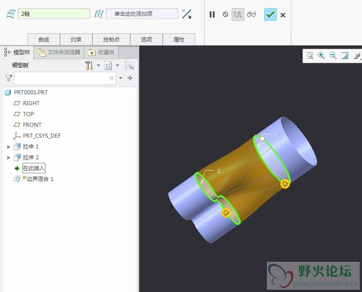The image size is (362, 292).
Task: Toggle the glasses verify preview icon
Action: (x=251, y=14)
